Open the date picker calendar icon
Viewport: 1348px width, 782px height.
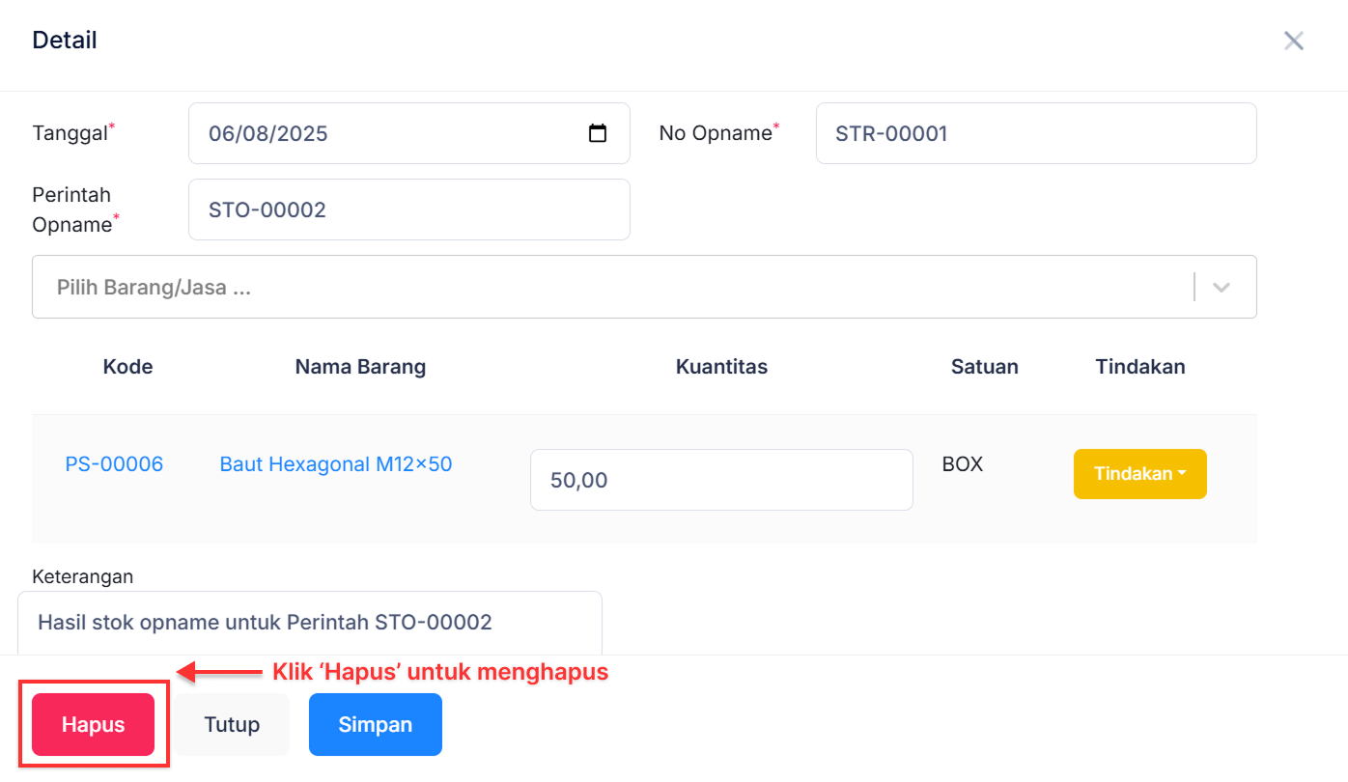pyautogui.click(x=598, y=133)
